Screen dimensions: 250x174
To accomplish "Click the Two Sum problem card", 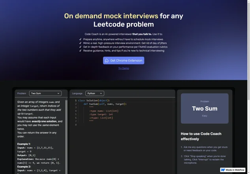I will click(x=205, y=108).
